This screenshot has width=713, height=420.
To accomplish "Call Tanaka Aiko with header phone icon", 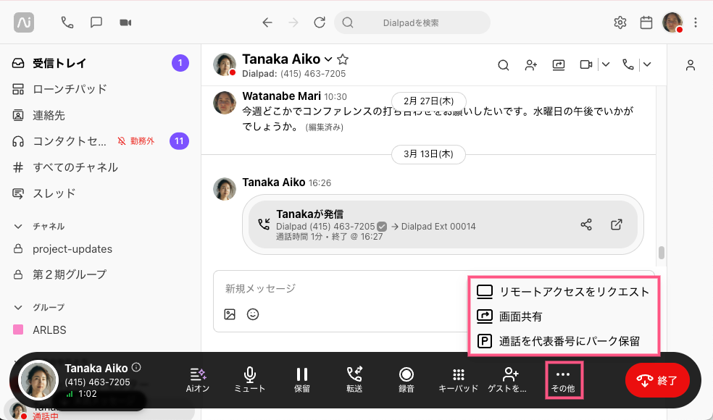I will pyautogui.click(x=628, y=65).
